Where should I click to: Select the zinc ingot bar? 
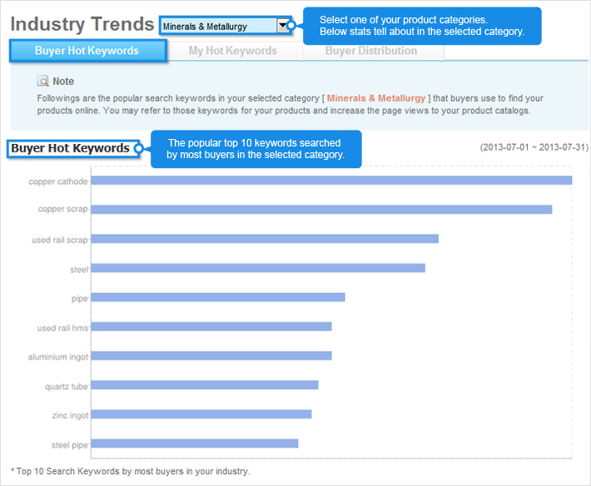[x=201, y=414]
